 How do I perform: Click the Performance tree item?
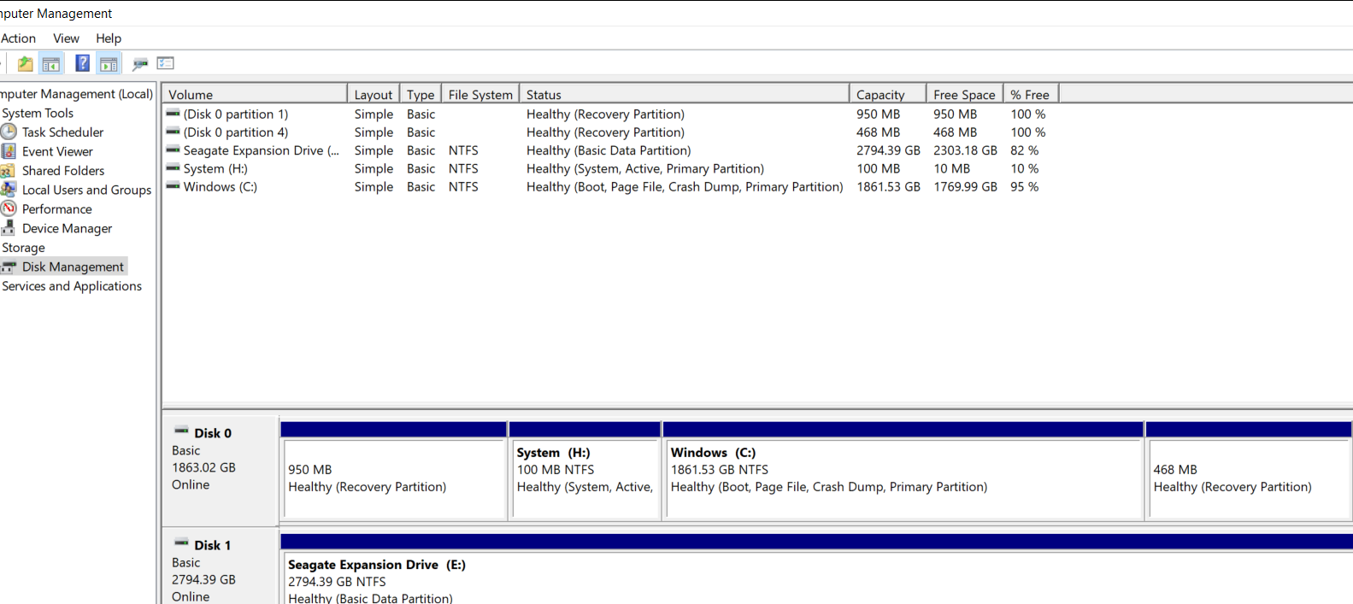[56, 209]
